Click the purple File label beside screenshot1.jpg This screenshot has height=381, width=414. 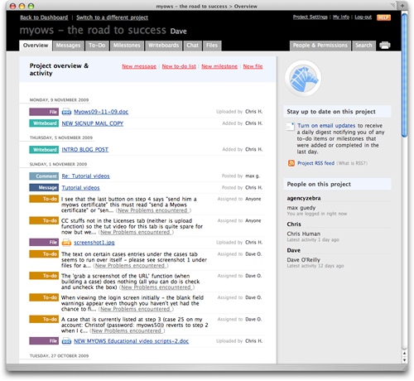(44, 243)
